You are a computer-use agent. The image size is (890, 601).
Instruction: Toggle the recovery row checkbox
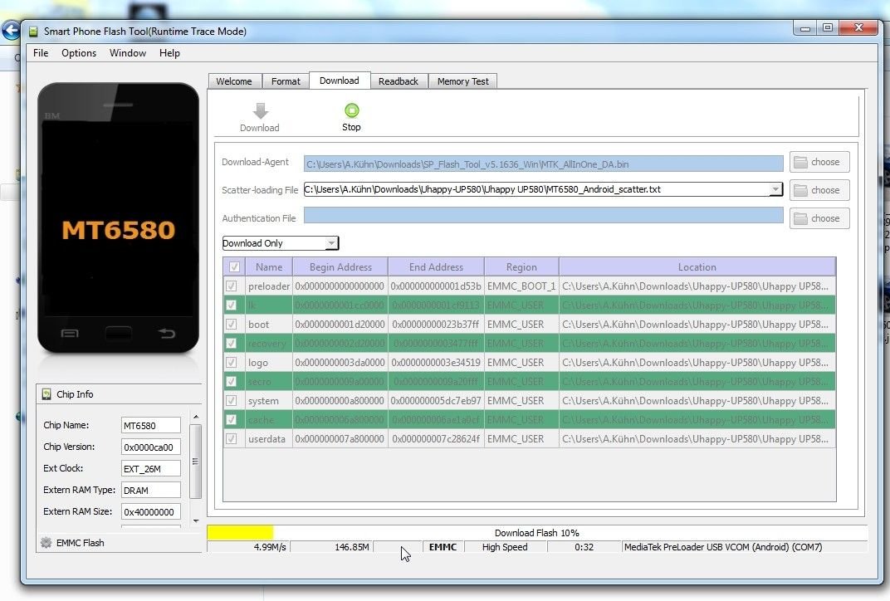pyautogui.click(x=231, y=344)
